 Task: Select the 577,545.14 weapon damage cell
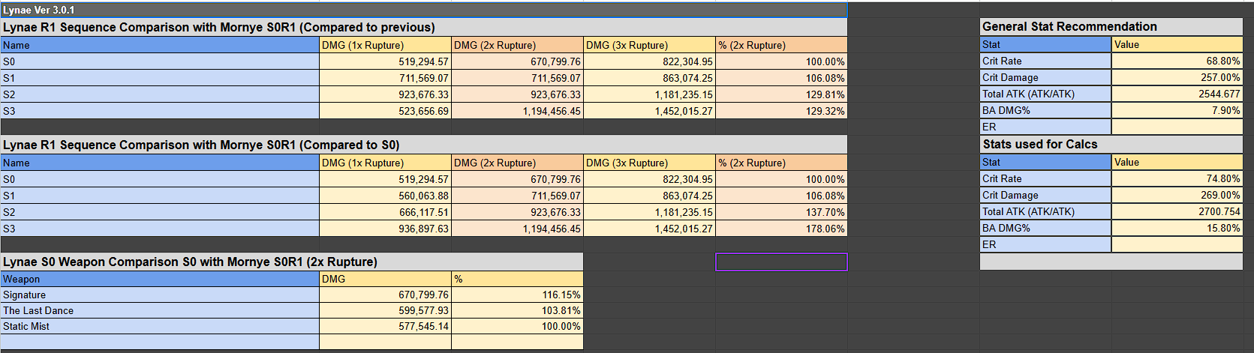(x=385, y=326)
